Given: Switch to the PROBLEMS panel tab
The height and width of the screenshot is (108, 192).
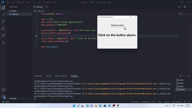Looking at the screenshot, I should click(38, 76).
